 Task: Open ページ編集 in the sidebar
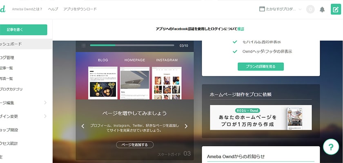[x=7, y=103]
